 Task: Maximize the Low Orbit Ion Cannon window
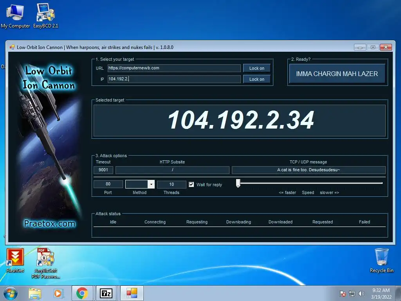click(x=373, y=47)
